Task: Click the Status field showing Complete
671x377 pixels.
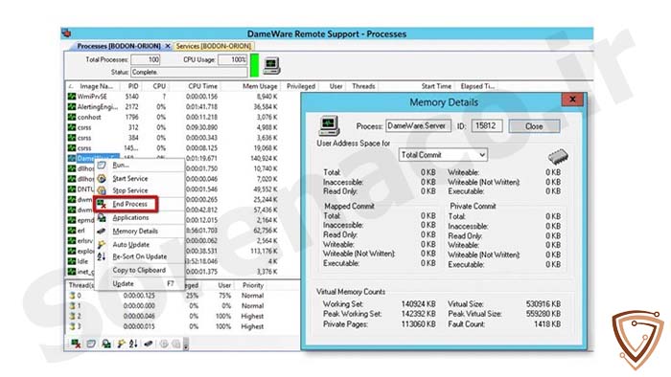Action: (x=189, y=72)
